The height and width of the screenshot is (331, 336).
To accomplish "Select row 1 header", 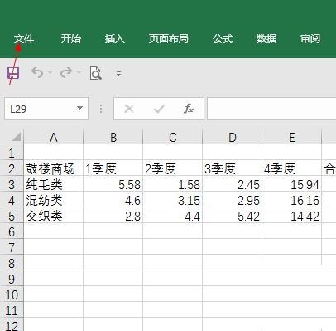I will coord(12,153).
